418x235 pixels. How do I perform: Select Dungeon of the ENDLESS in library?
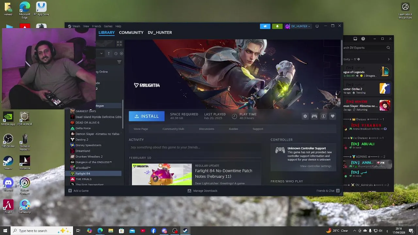tap(93, 162)
